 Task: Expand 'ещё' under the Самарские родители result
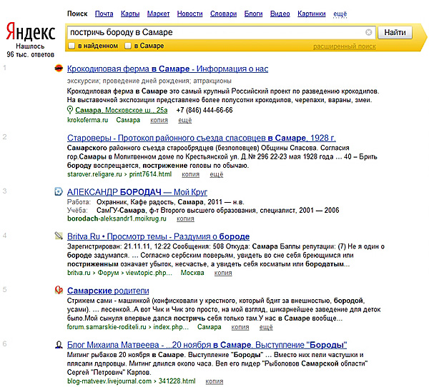266,327
